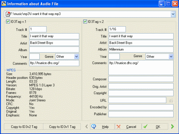Close the Information about Audio File window
The width and height of the screenshot is (179, 134).
tap(175, 4)
